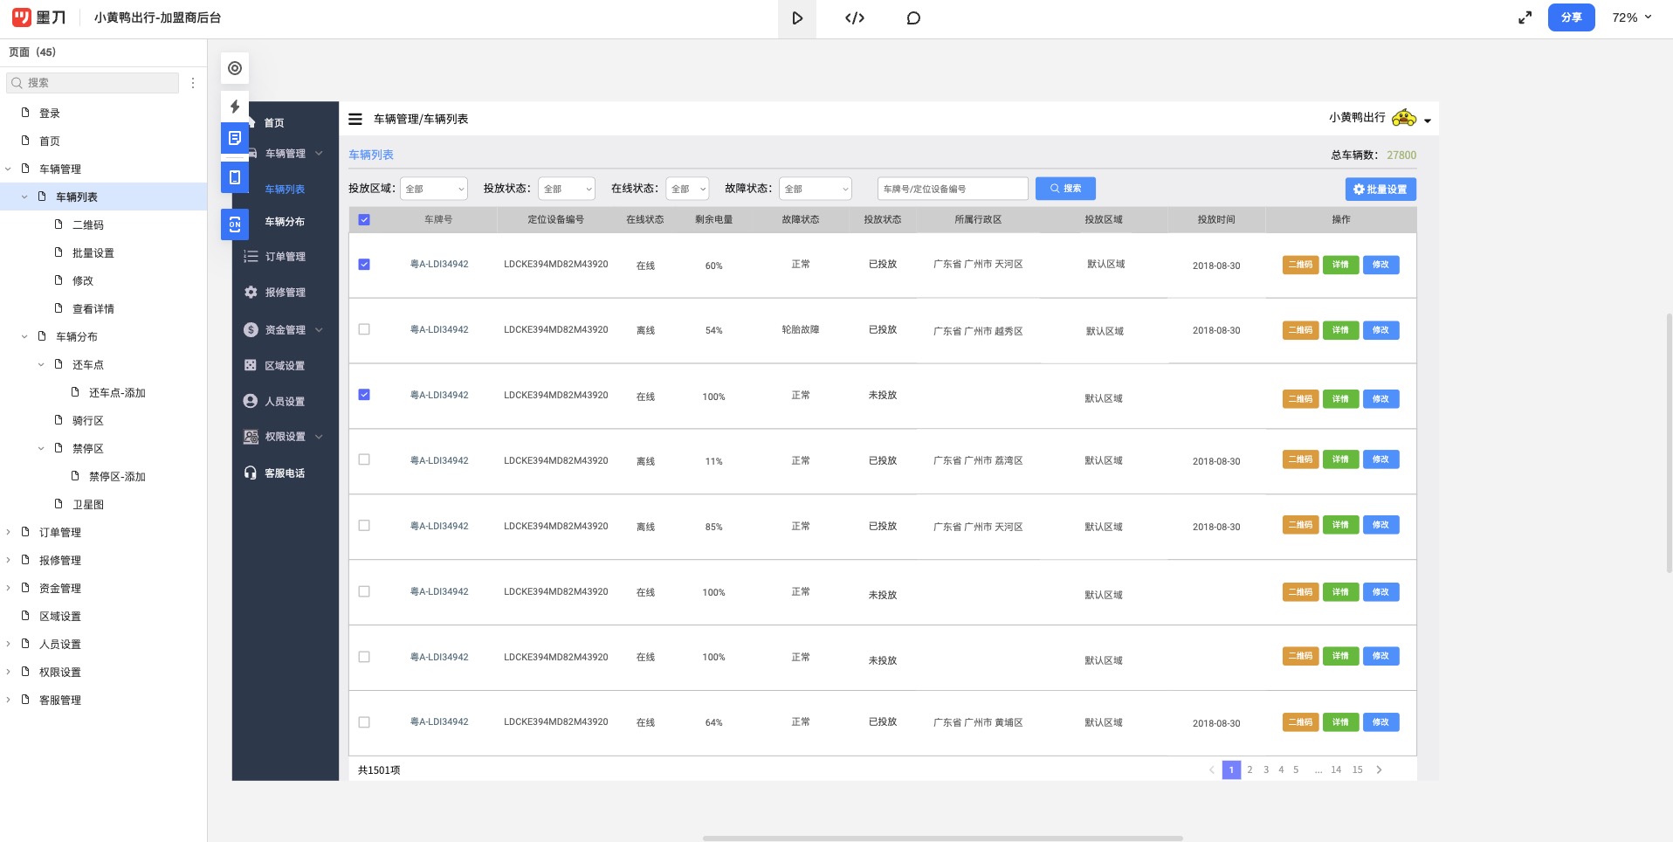
Task: Check the row checkbox with 11% battery
Action: coord(364,459)
